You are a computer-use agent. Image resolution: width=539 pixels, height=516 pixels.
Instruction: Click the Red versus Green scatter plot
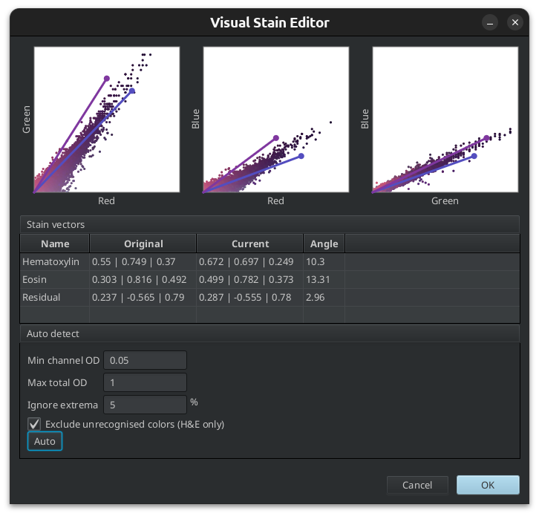(x=107, y=120)
